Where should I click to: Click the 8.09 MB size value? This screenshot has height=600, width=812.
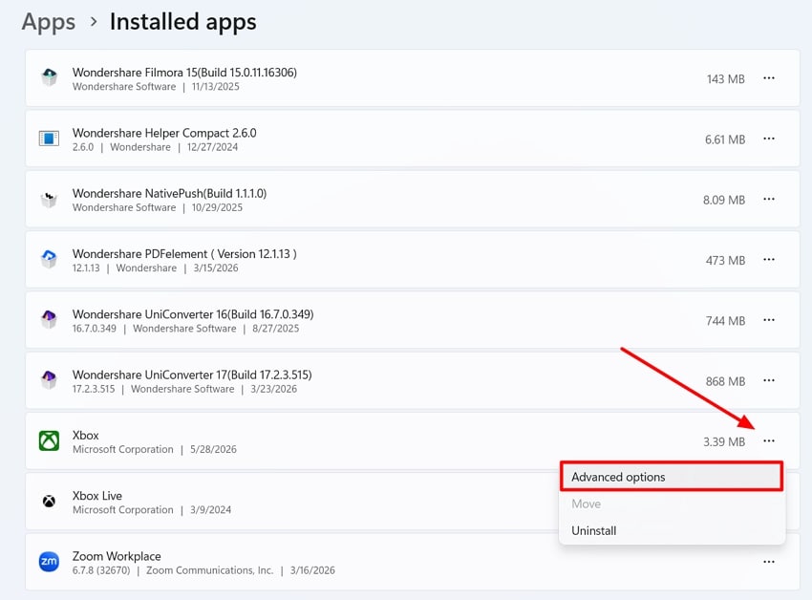[x=724, y=200]
